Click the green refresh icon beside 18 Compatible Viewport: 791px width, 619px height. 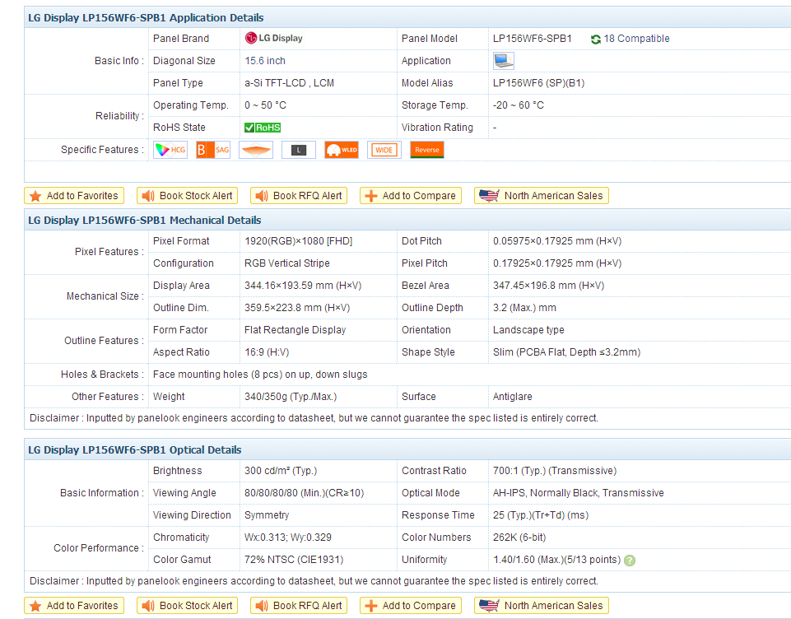596,39
